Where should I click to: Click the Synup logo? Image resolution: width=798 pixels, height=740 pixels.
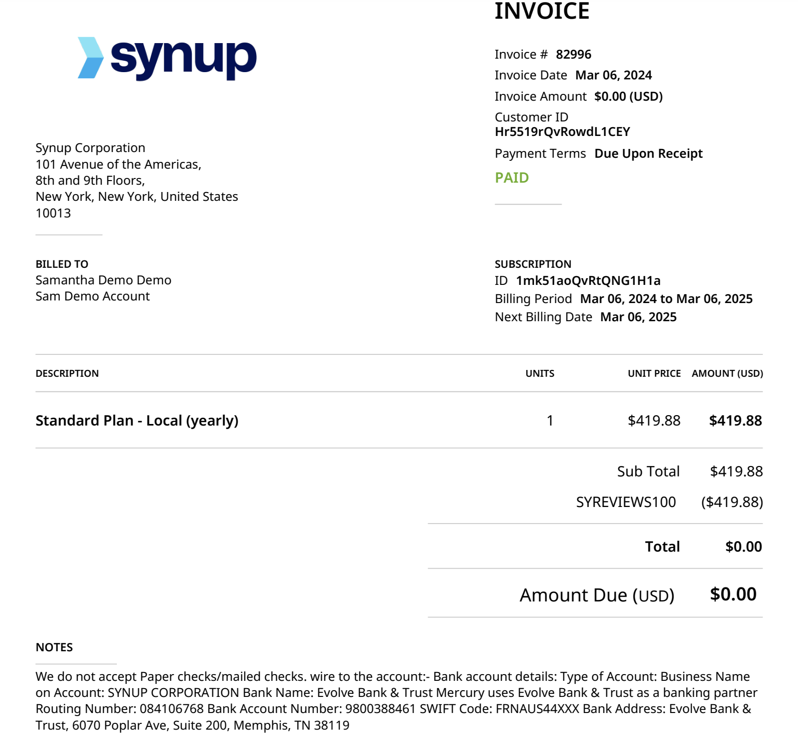167,58
